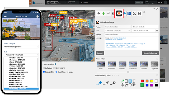Click the home icon in top bar
The width and height of the screenshot is (169, 95).
(30, 2)
